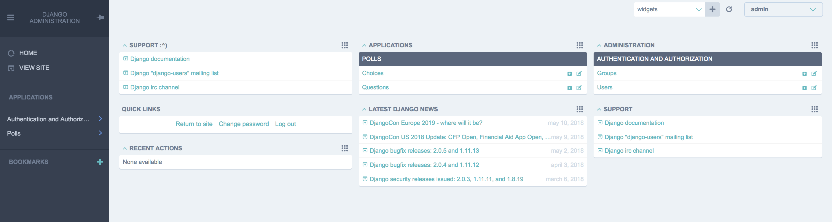This screenshot has height=222, width=832.
Task: Edit Users with the pencil icon
Action: (x=814, y=88)
